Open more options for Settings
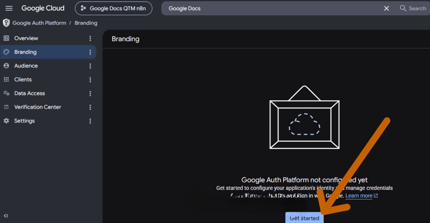Image resolution: width=430 pixels, height=223 pixels. [x=90, y=121]
